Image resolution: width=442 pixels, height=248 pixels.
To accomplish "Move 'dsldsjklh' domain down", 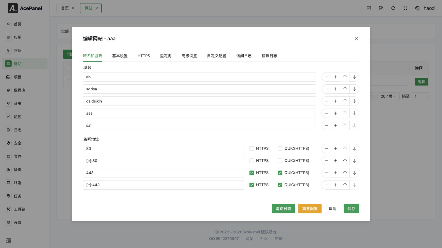I will tap(354, 101).
